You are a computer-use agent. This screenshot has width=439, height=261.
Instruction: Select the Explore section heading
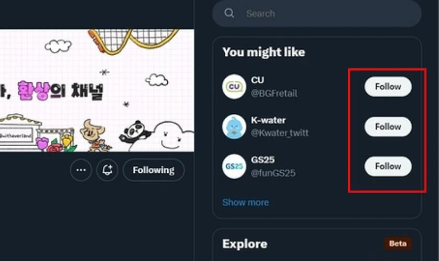coord(245,244)
